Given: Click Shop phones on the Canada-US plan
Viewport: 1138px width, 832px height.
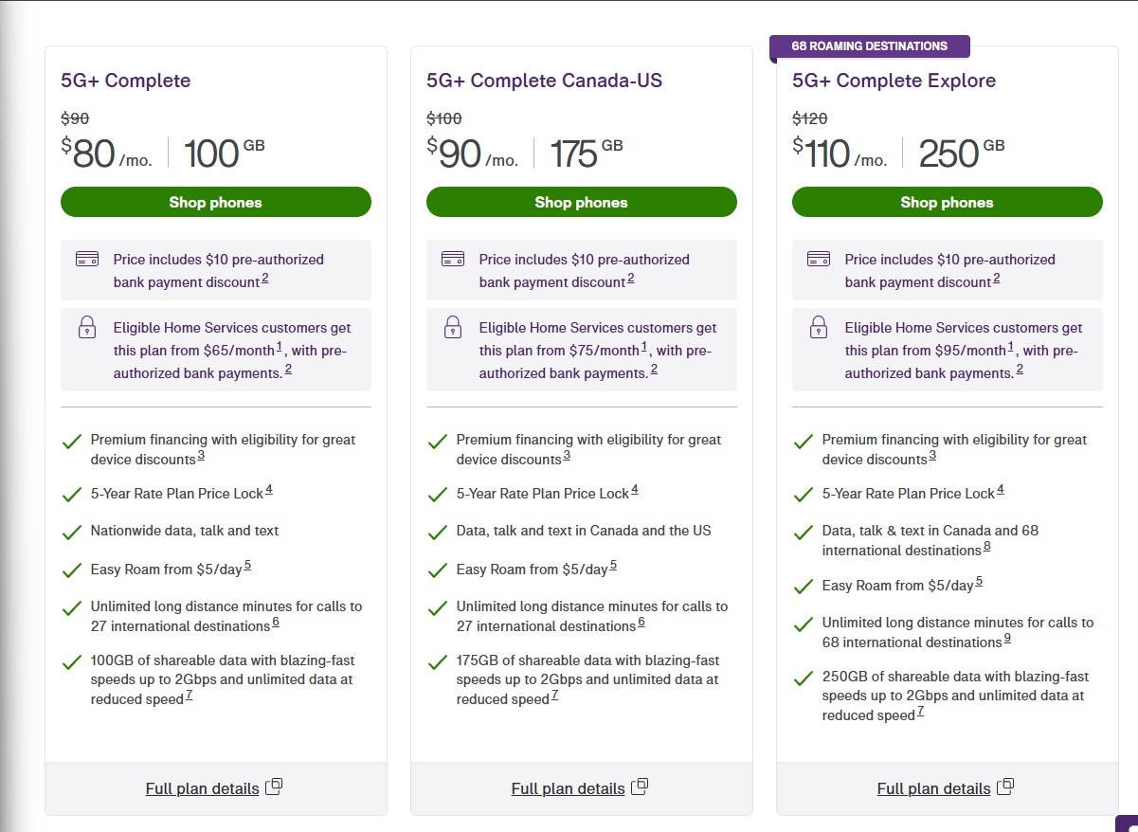Looking at the screenshot, I should [581, 202].
